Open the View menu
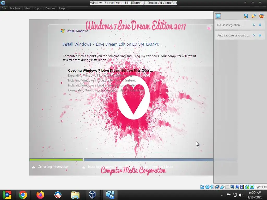Screen dimensions: 267x200 click(27, 8)
